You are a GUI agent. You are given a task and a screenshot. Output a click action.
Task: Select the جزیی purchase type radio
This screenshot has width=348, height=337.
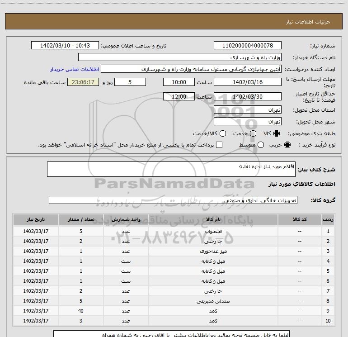point(287,145)
